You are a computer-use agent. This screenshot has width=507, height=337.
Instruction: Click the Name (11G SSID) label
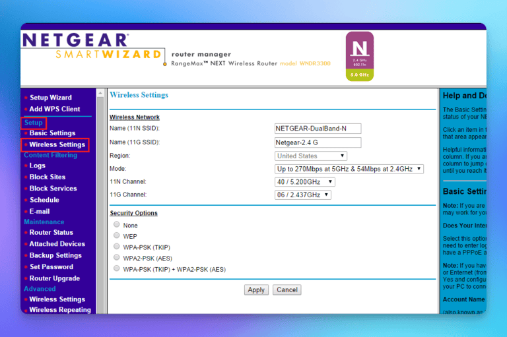click(x=135, y=142)
